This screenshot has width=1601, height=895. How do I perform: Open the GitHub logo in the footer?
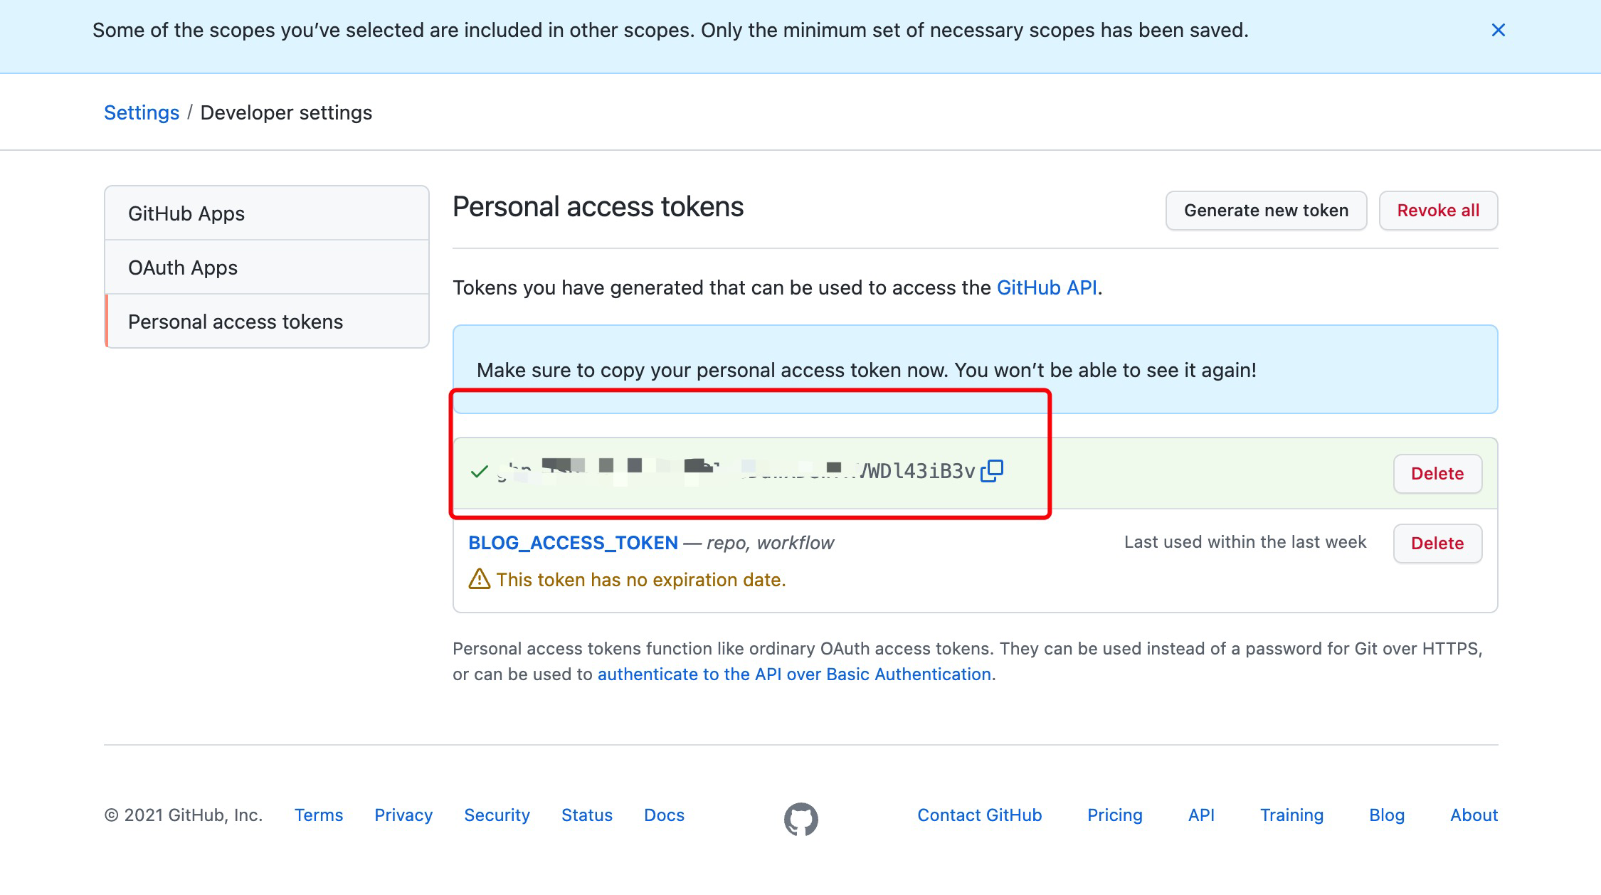(801, 820)
